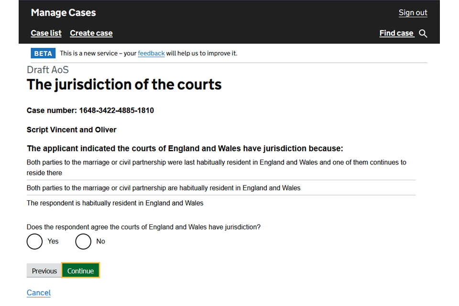This screenshot has height=306, width=459.
Task: Select the Yes radio button
Action: [34, 241]
